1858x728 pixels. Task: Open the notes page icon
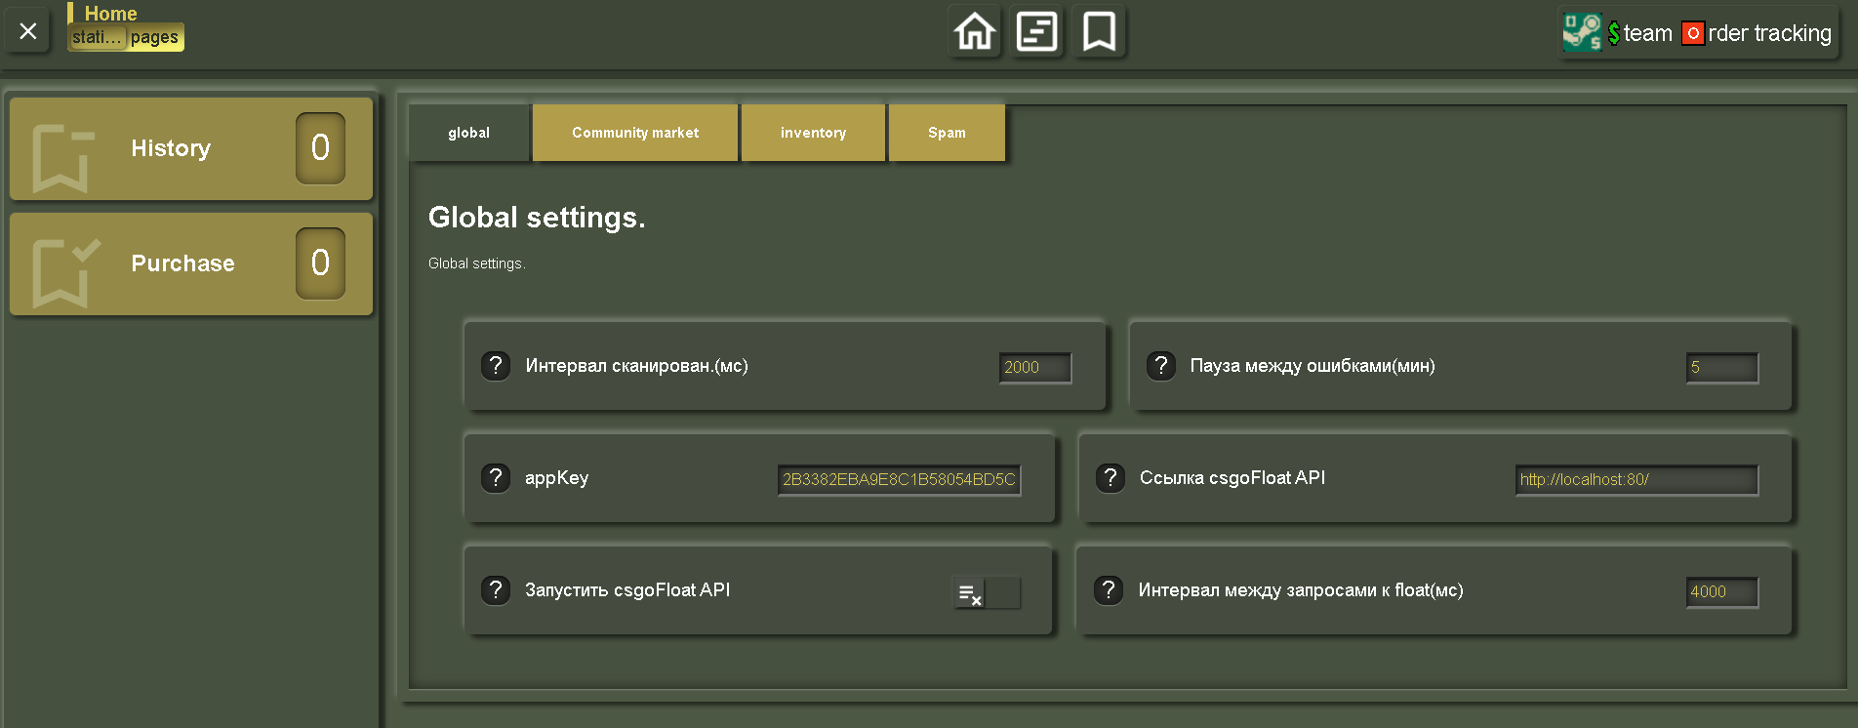(x=1036, y=32)
